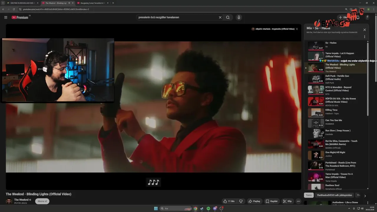Image resolution: width=377 pixels, height=212 pixels.
Task: Open YouTube notifications bell
Action: (358, 17)
